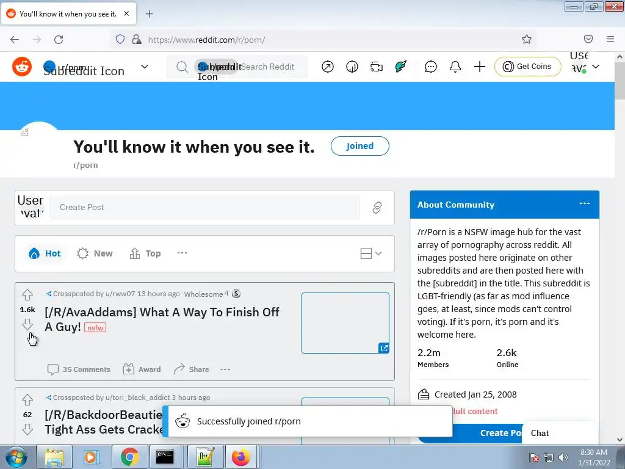Viewport: 625px width, 469px height.
Task: Select the Hot sort tab
Action: pos(45,253)
